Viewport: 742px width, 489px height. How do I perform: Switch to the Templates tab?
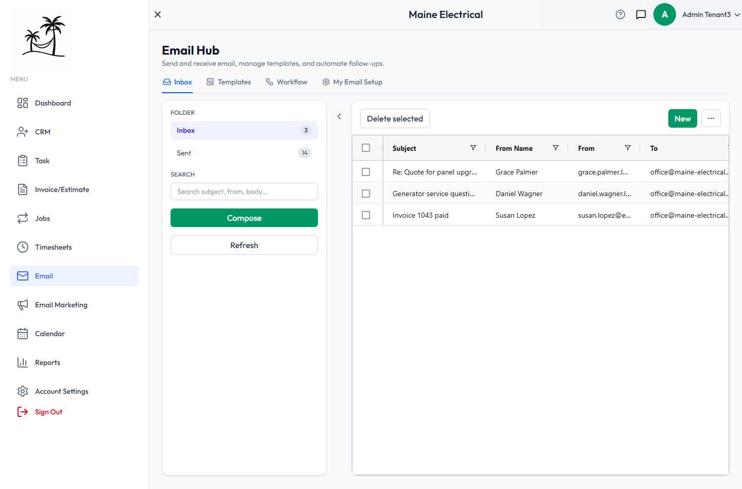coord(229,82)
